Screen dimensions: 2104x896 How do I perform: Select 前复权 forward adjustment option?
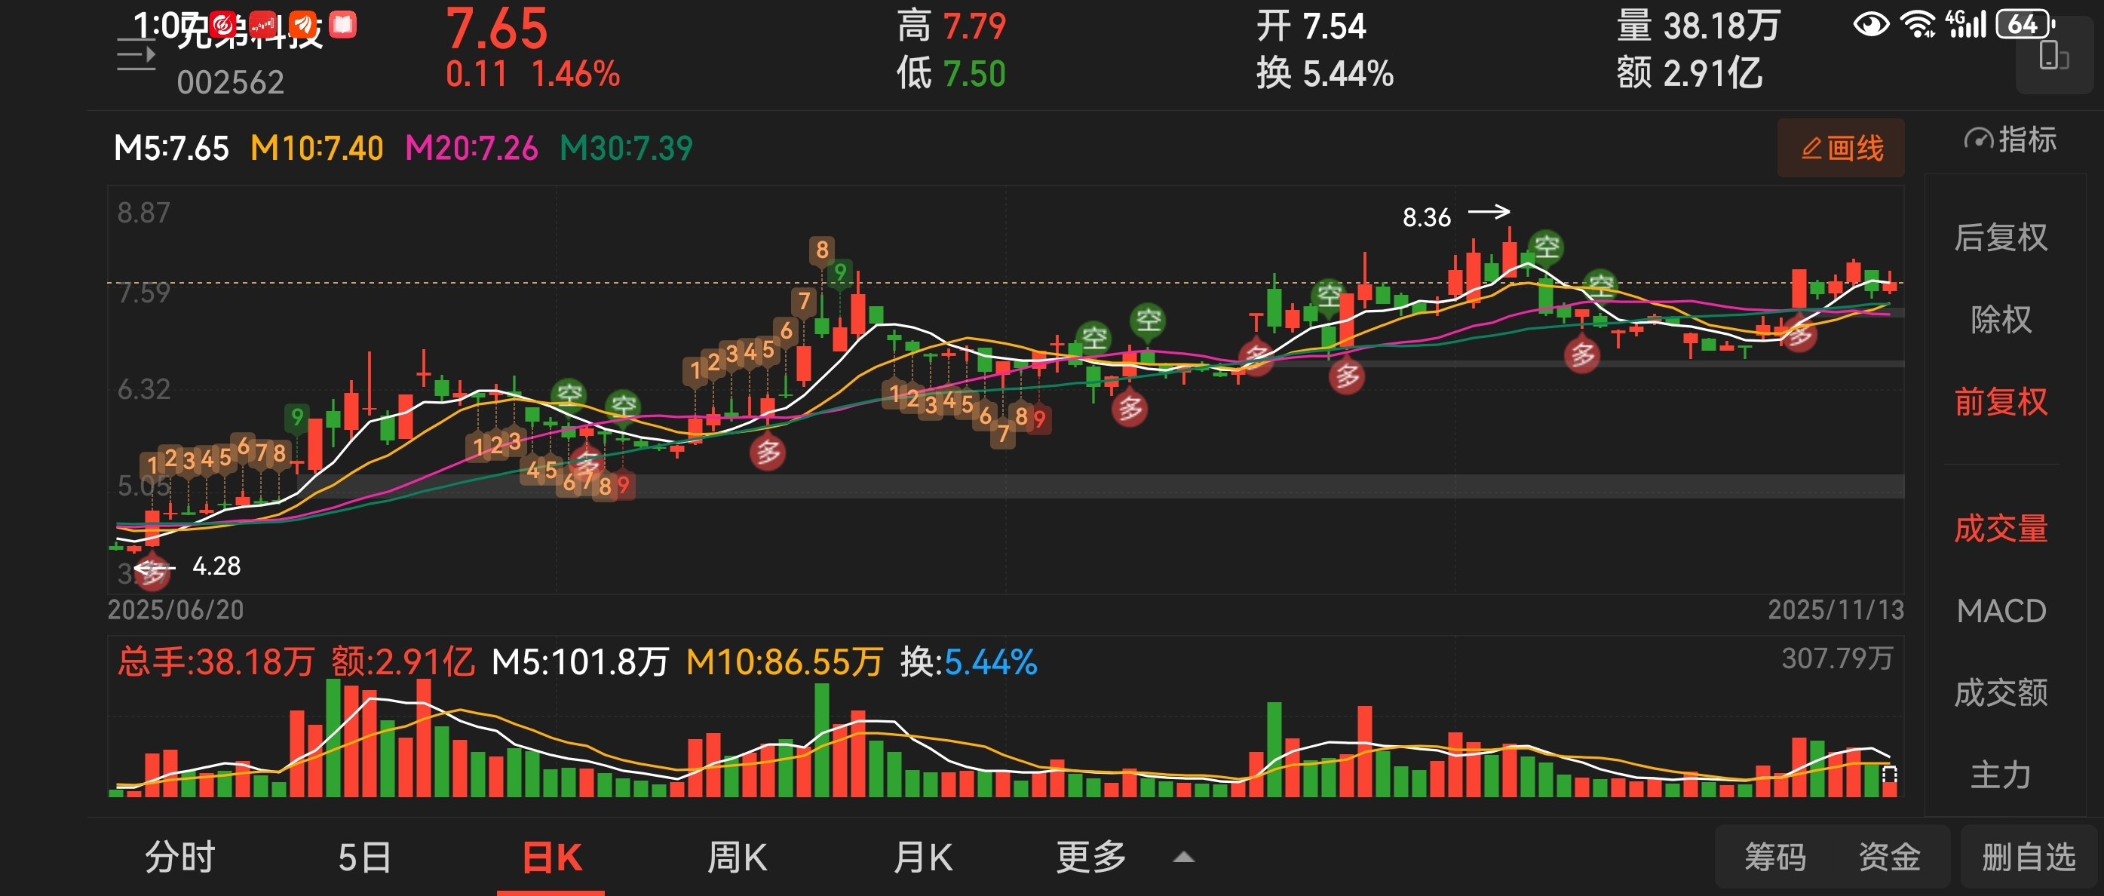(x=2000, y=402)
